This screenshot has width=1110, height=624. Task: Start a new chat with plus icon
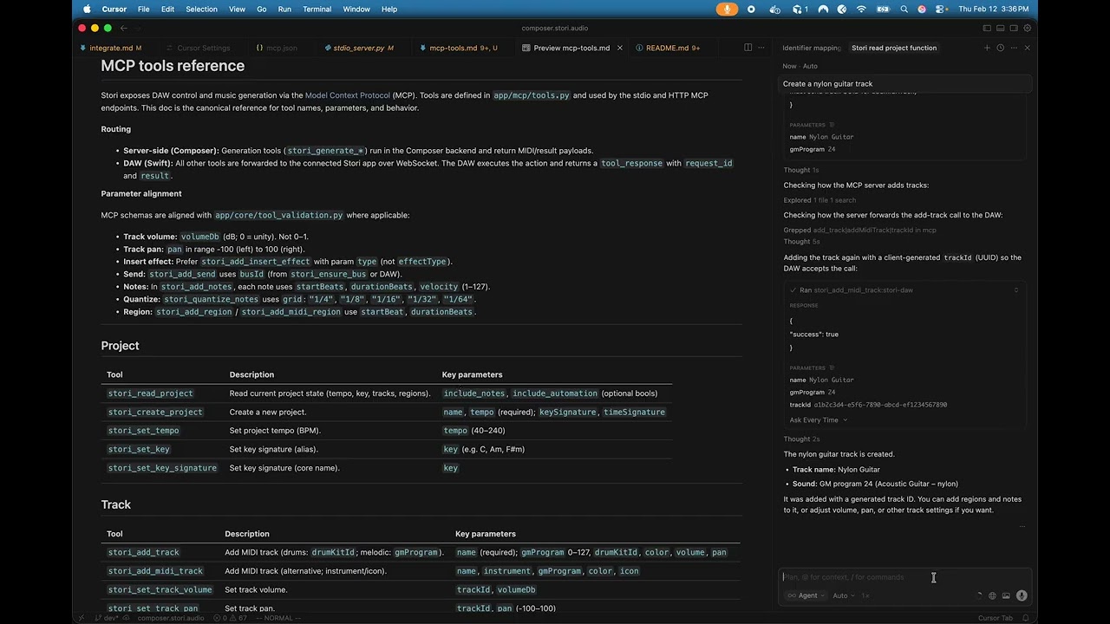tap(987, 48)
